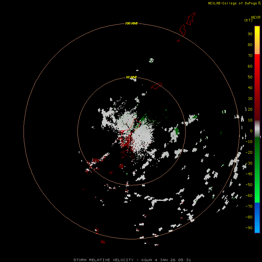Click the red island outline on the 50 NMI ring
The width and height of the screenshot is (262, 262).
point(156,86)
